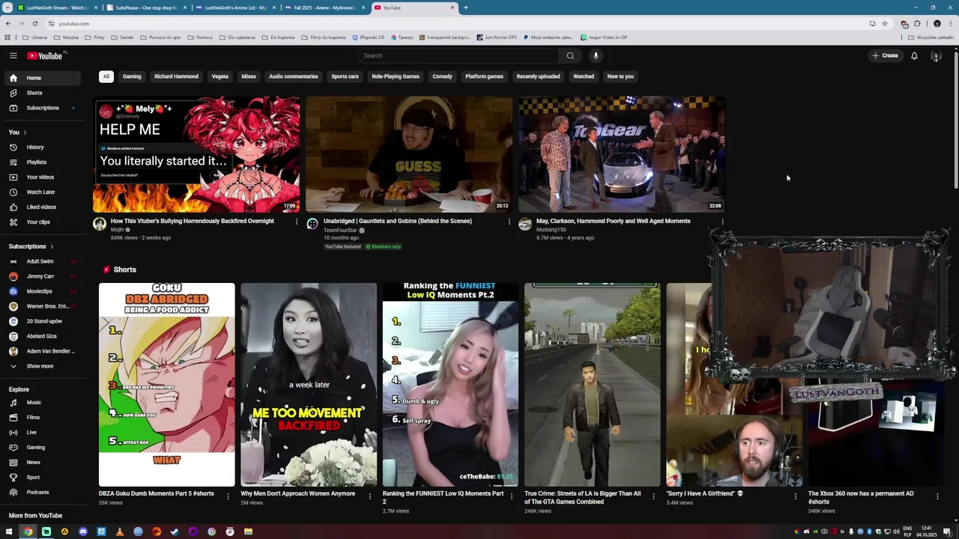Select the Audio commentaries chip
This screenshot has width=959, height=539.
point(294,76)
